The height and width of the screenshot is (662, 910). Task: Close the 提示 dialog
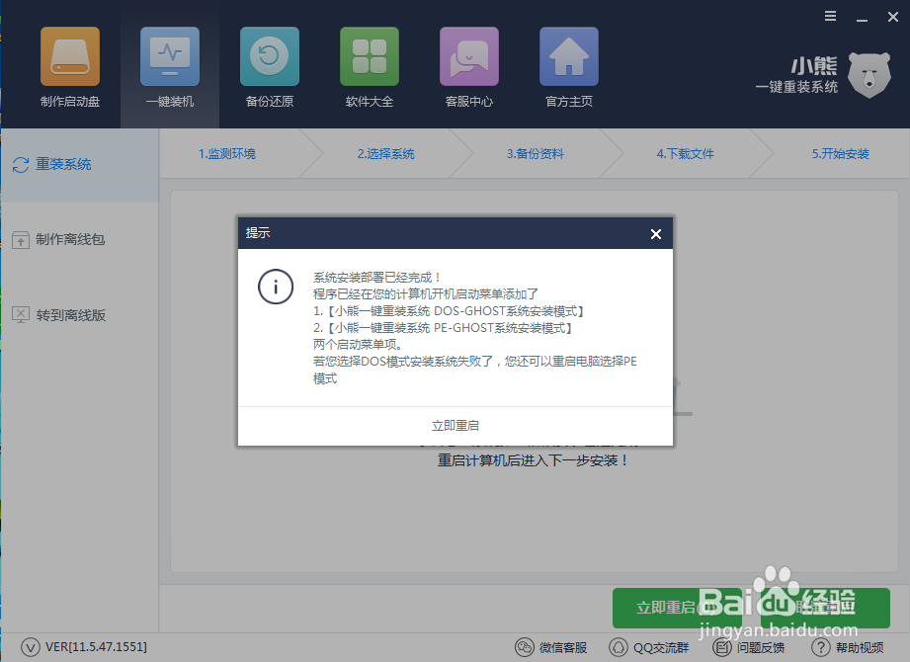(x=655, y=234)
